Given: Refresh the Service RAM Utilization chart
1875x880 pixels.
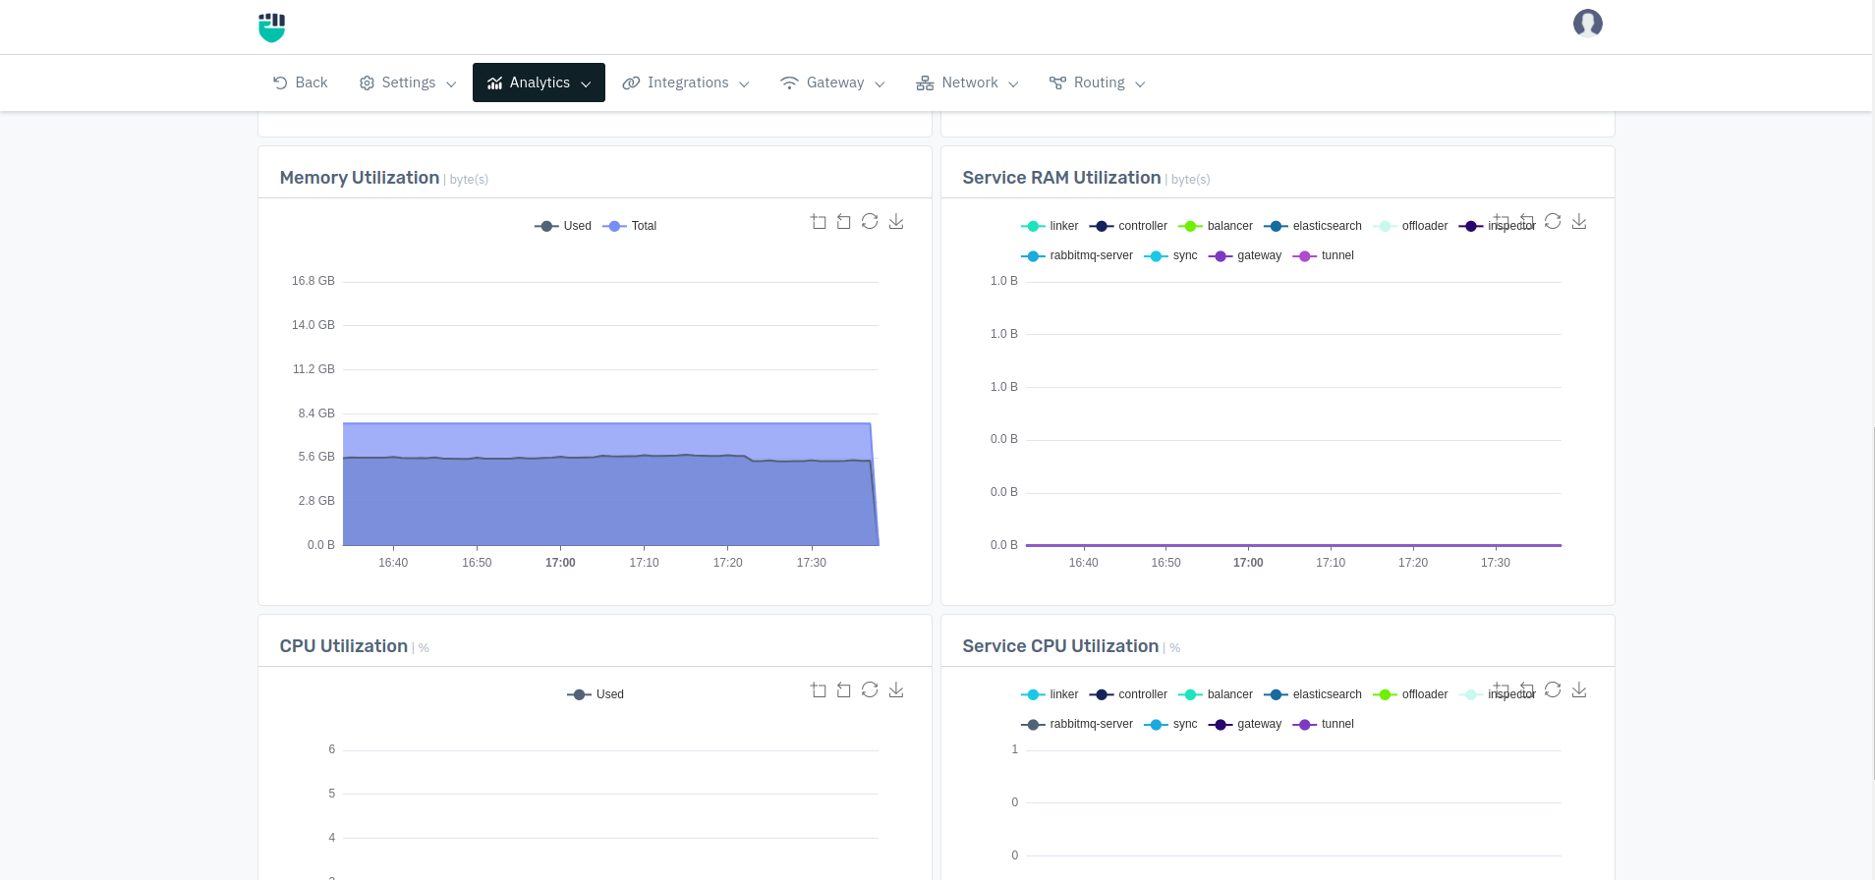Looking at the screenshot, I should click(1553, 222).
